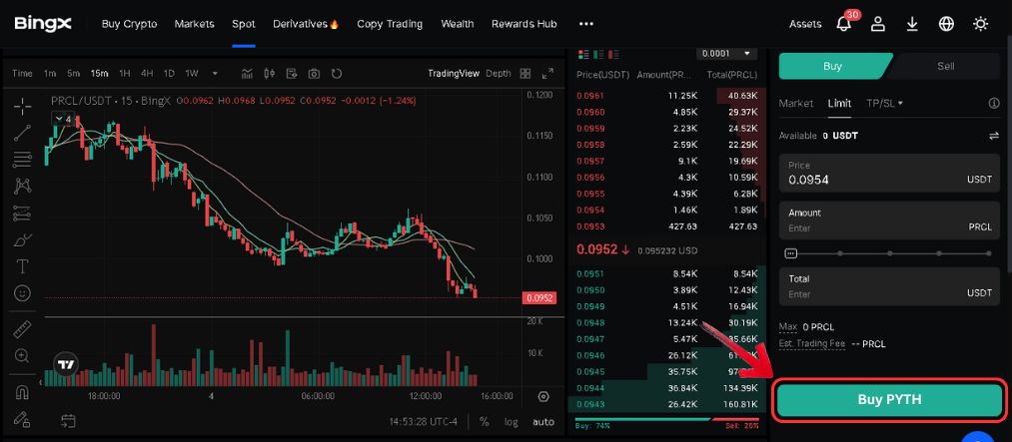This screenshot has width=1012, height=442.
Task: Select the 1m timeframe
Action: tap(50, 74)
